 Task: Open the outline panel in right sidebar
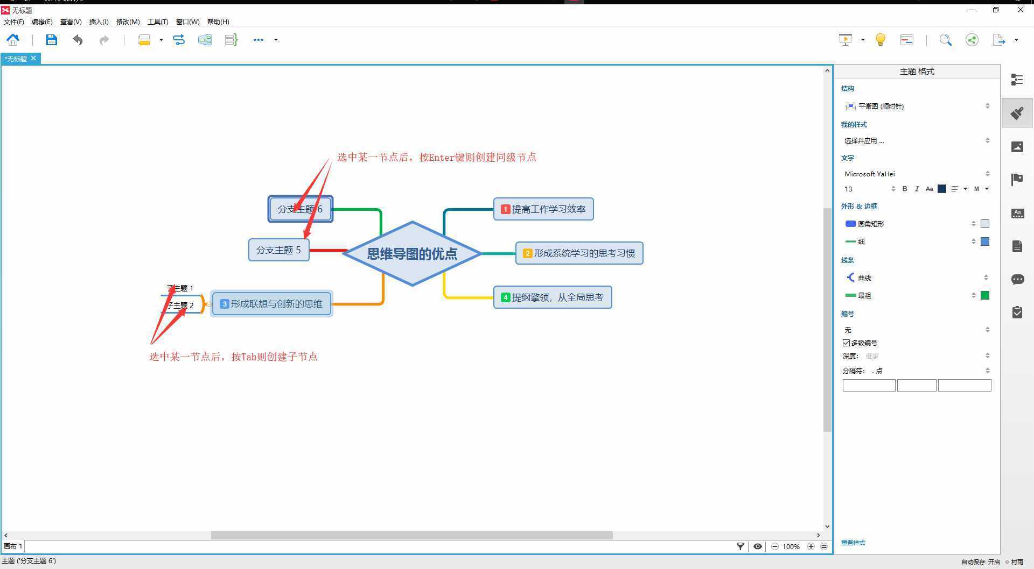tap(1017, 80)
